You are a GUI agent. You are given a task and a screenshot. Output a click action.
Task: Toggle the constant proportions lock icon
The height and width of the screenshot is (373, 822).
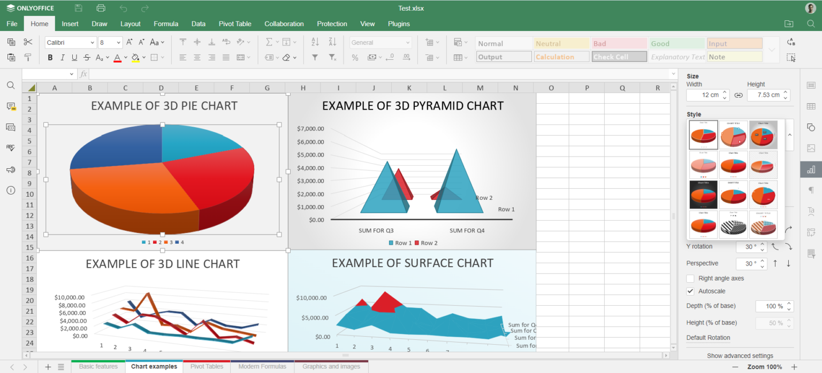pos(739,95)
